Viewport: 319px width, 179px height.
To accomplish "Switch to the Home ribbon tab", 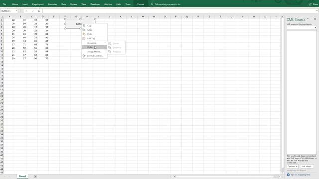I will [15, 4].
